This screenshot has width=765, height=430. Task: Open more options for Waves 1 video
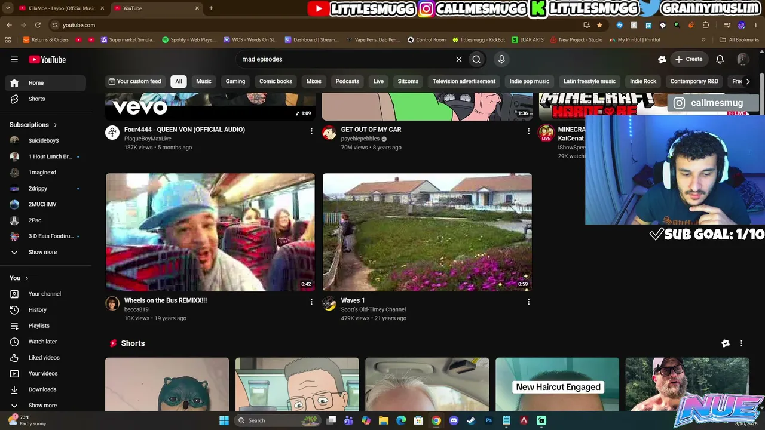point(528,302)
